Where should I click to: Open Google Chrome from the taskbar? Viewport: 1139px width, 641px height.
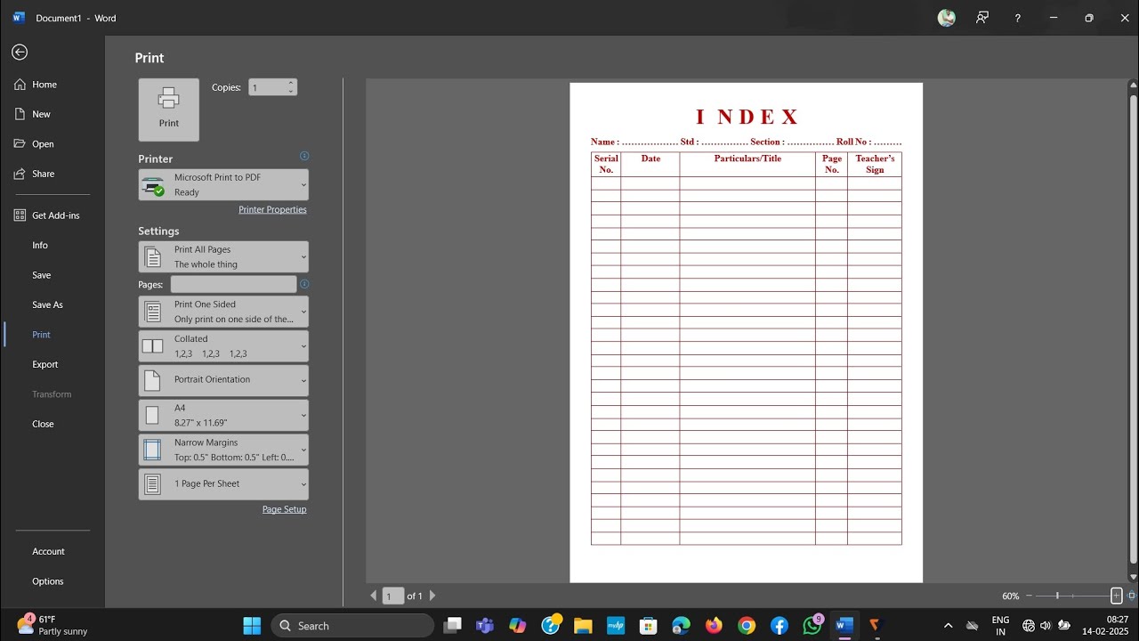(747, 626)
